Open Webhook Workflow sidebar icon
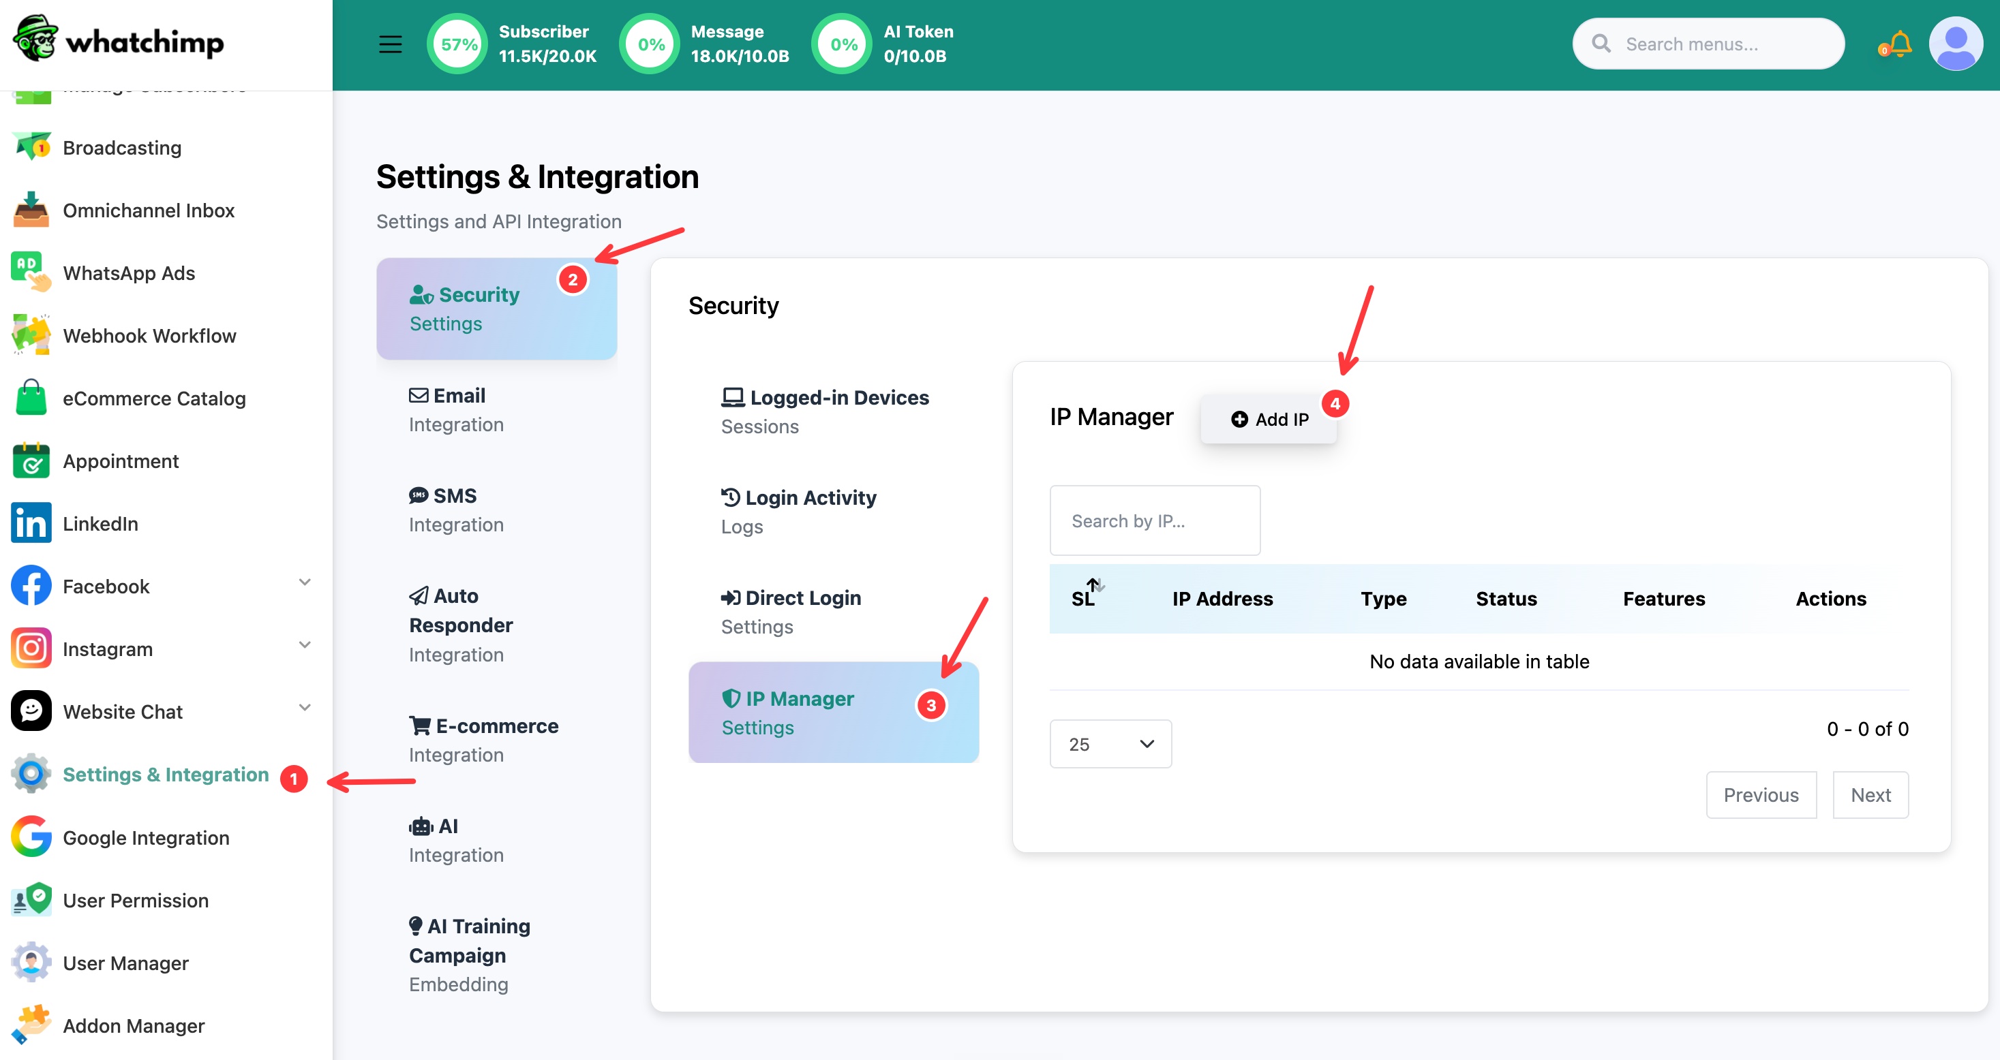This screenshot has height=1060, width=2000. pos(31,335)
